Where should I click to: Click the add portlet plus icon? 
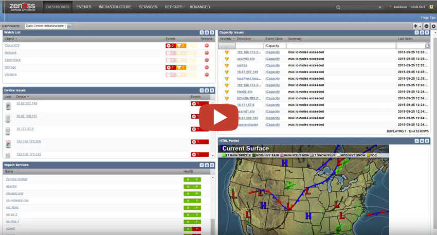[x=415, y=26]
